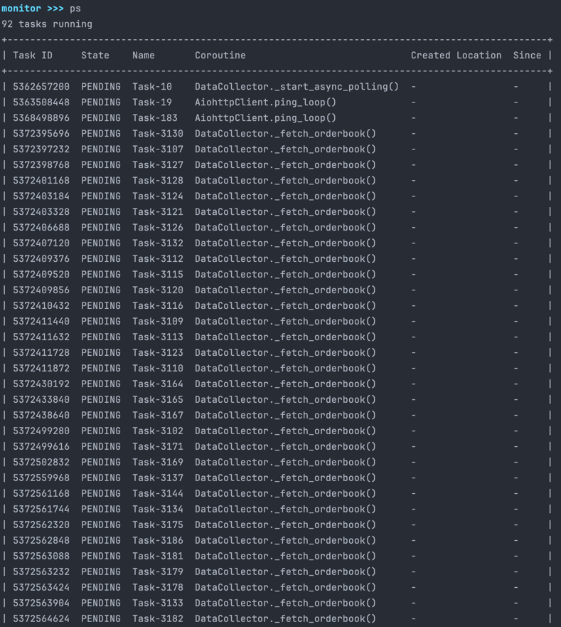Click the Task-183 name entry
Viewport: 561px width, 627px height.
coord(155,118)
